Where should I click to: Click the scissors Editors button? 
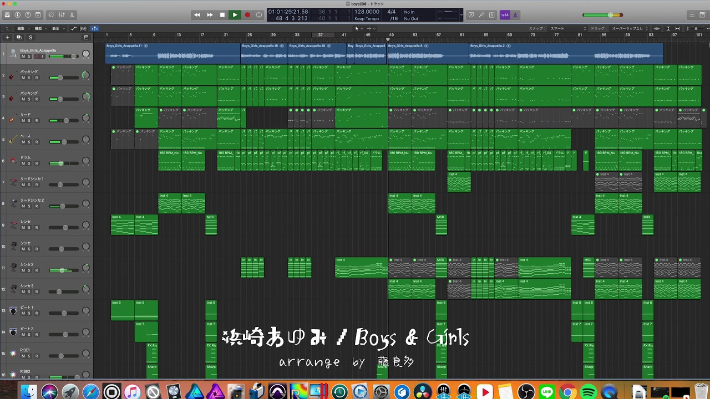tap(72, 15)
